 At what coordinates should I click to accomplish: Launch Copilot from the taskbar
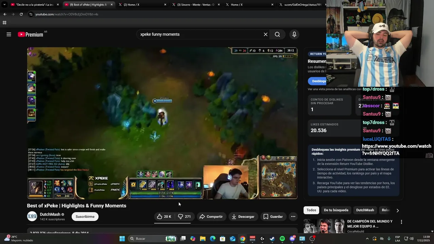coord(193,239)
